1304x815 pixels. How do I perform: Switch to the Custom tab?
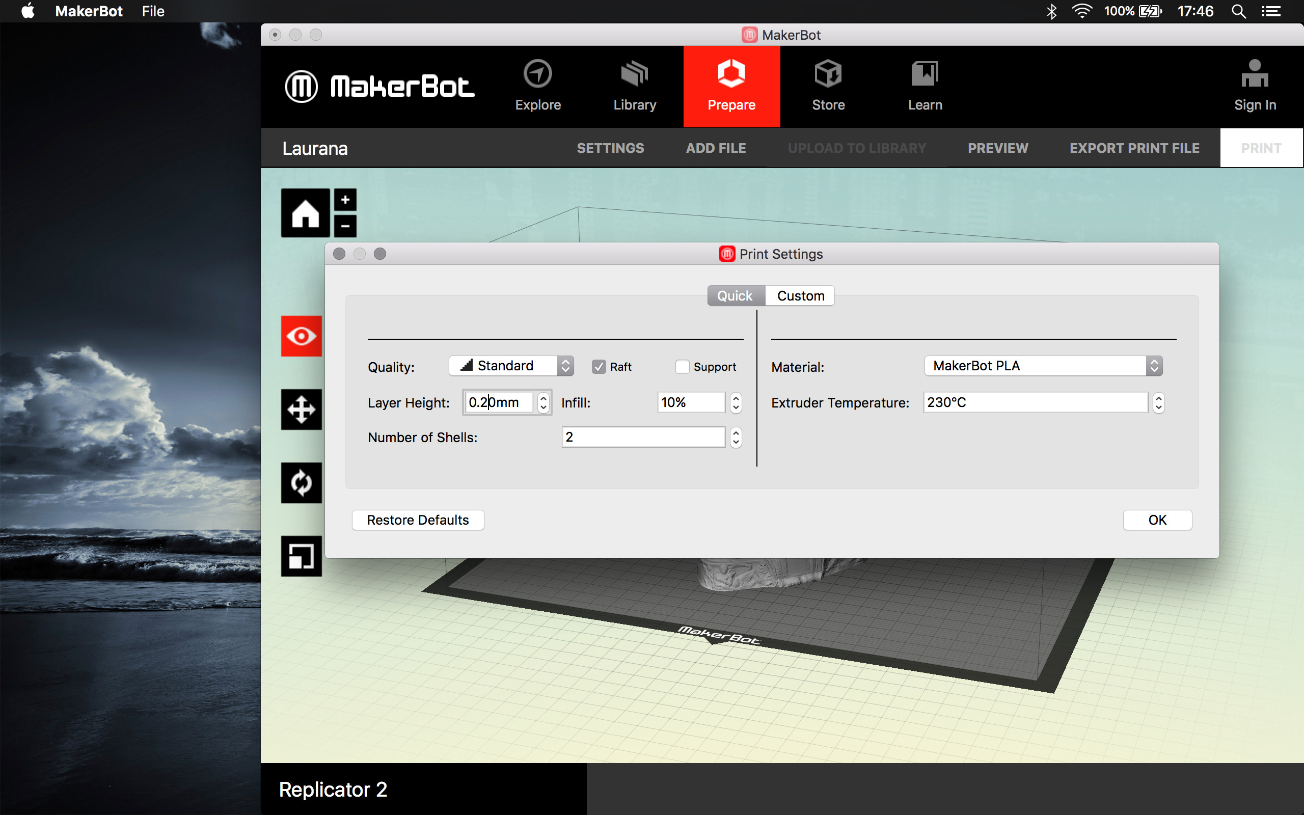(x=800, y=296)
